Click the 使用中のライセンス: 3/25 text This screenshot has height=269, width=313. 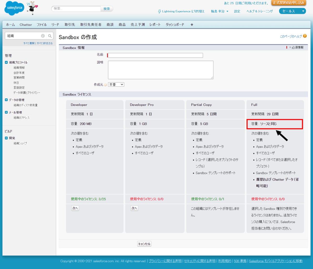(88, 199)
